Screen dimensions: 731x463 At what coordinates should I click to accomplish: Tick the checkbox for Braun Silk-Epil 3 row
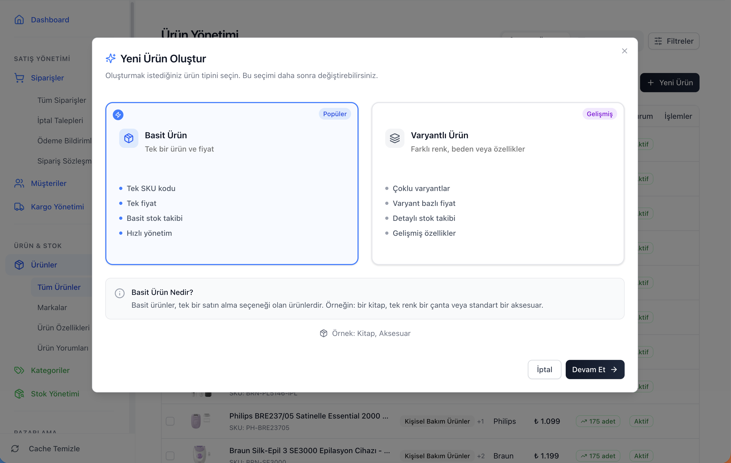170,456
